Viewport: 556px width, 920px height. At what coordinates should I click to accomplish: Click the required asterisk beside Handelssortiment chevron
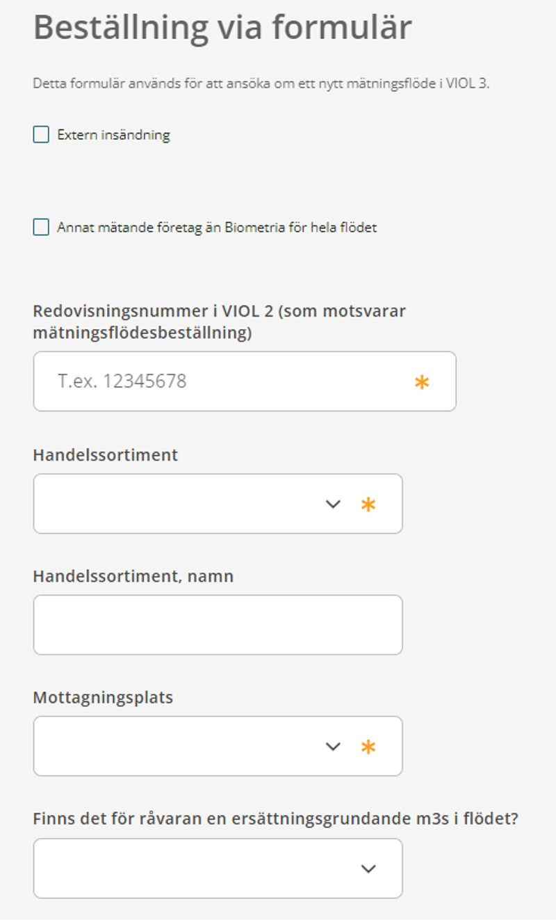pyautogui.click(x=368, y=505)
